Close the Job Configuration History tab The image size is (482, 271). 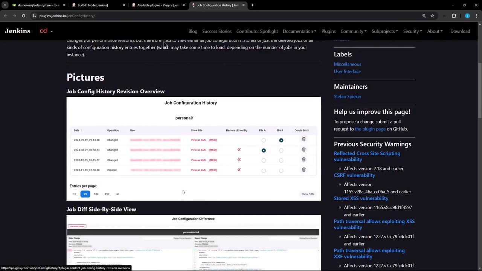[243, 5]
